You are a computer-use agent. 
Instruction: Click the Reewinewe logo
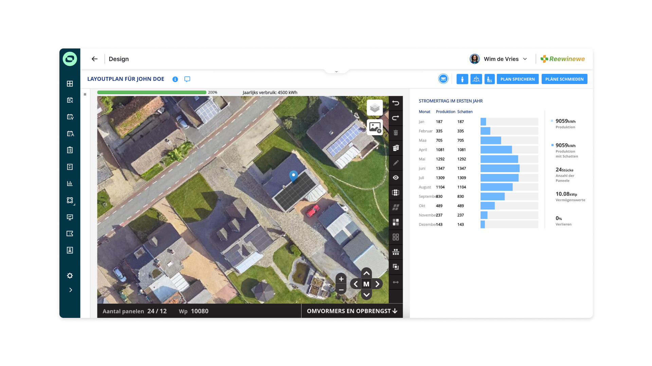(x=562, y=59)
